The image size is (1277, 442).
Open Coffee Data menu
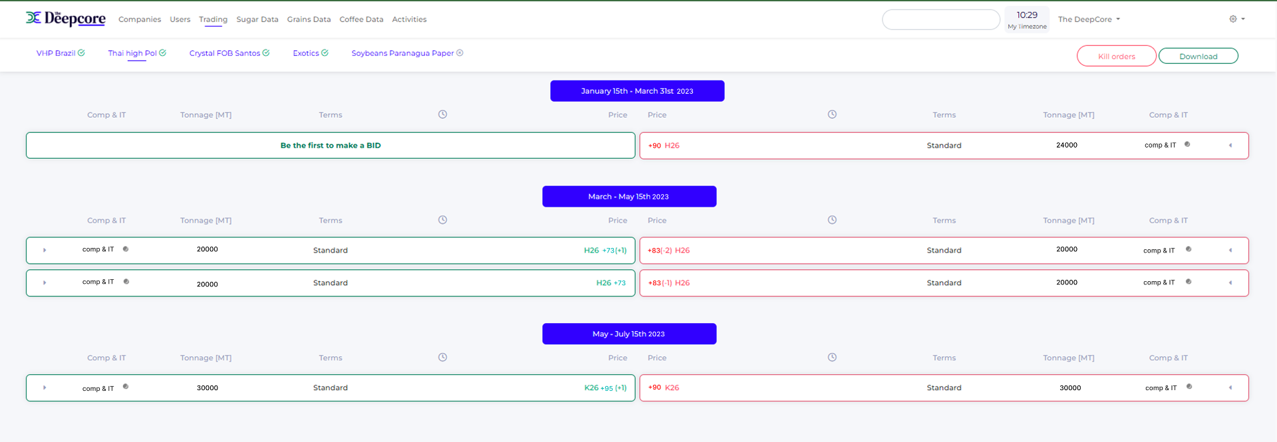pyautogui.click(x=361, y=19)
